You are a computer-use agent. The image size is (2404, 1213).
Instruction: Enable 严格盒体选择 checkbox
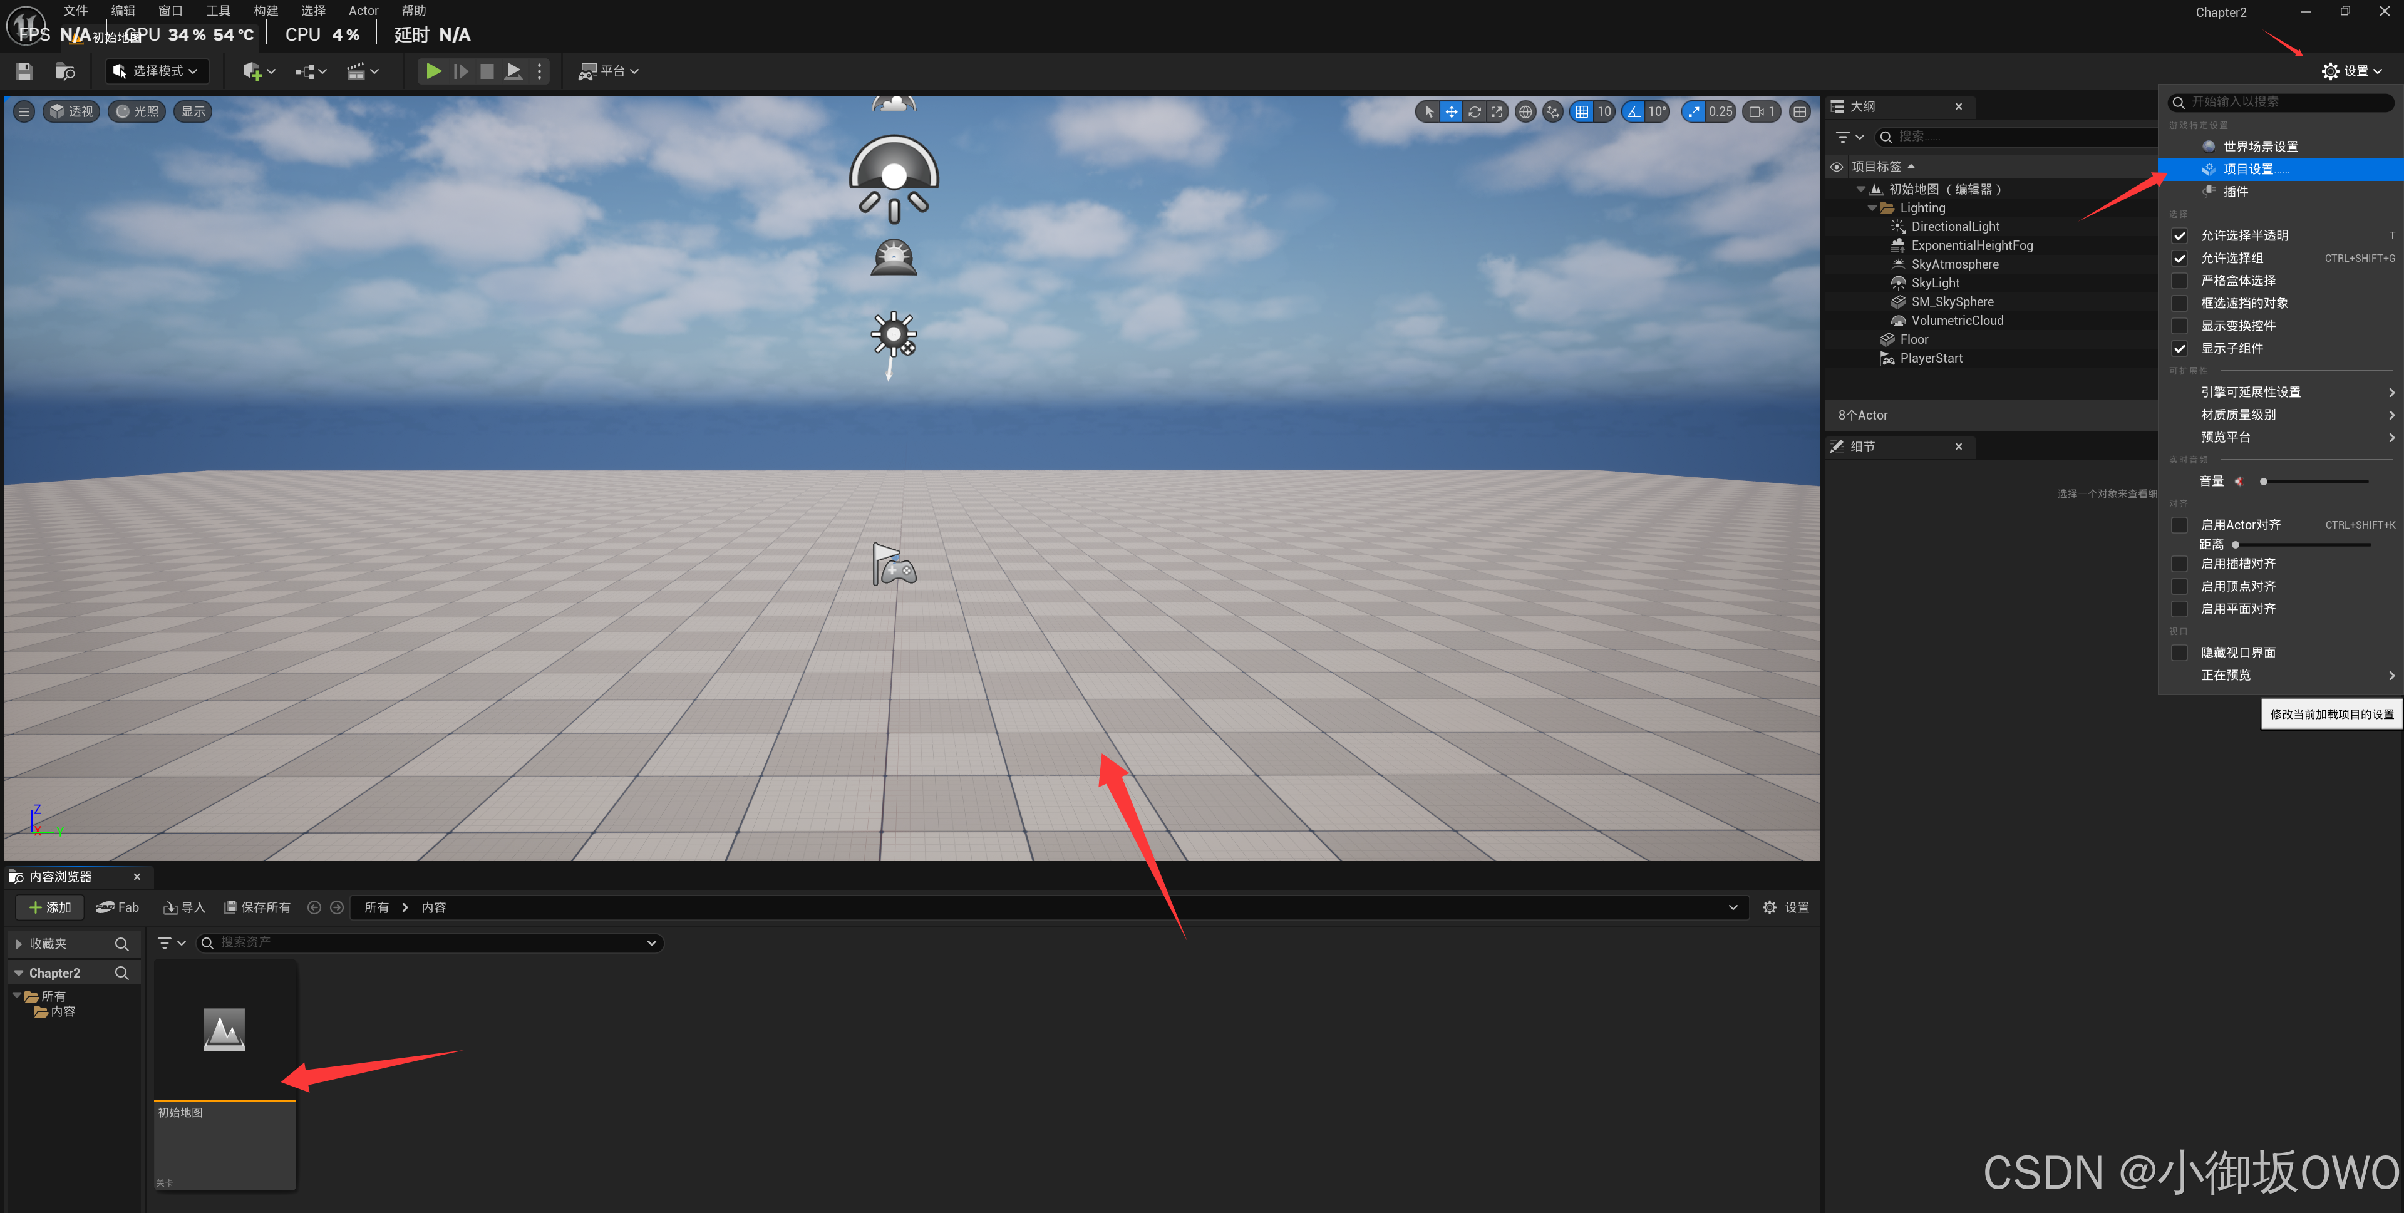point(2179,281)
